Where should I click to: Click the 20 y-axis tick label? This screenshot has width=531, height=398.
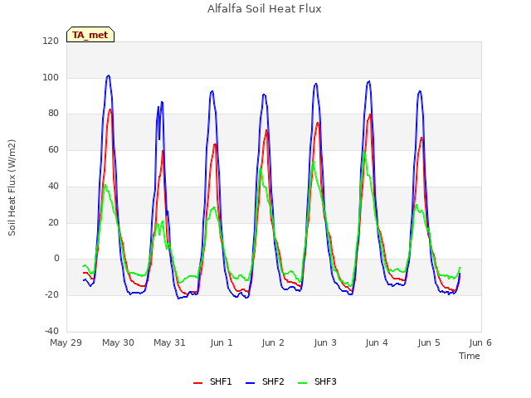(53, 223)
